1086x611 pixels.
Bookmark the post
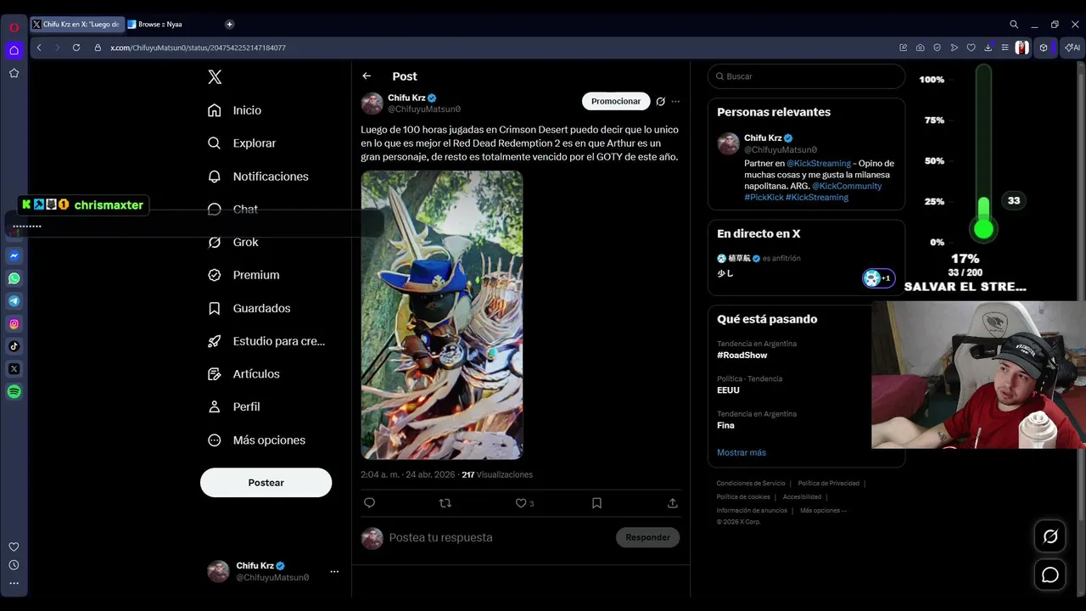(x=596, y=503)
